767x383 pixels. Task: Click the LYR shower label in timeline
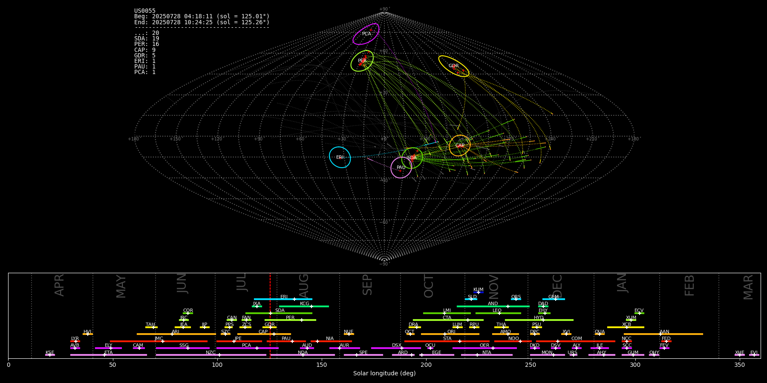click(x=75, y=339)
